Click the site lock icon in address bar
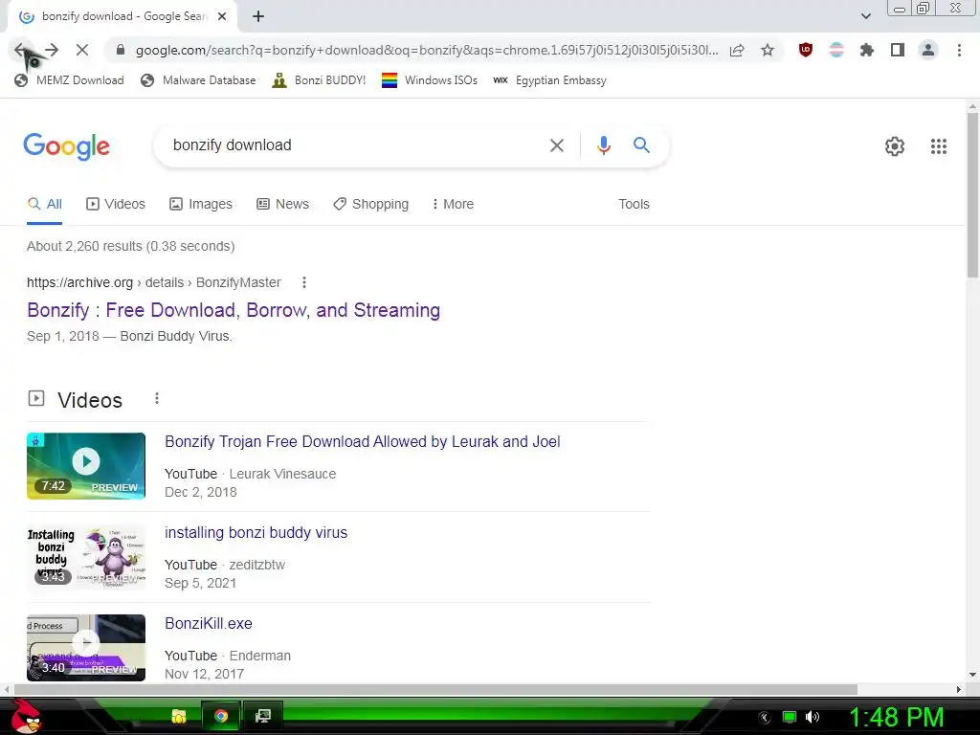 click(x=121, y=50)
